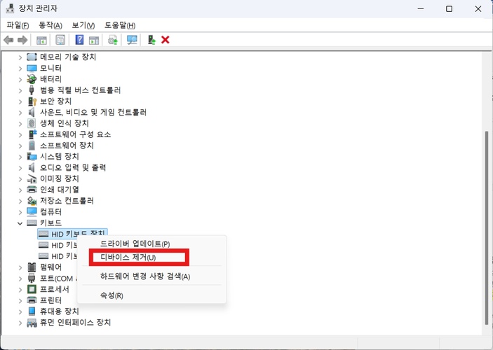Select the 이미징 장치 label

[60, 178]
